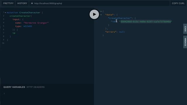Image resolution: width=187 pixels, height=105 pixels.
Task: Select the returned id UUID value
Action: [x=146, y=22]
